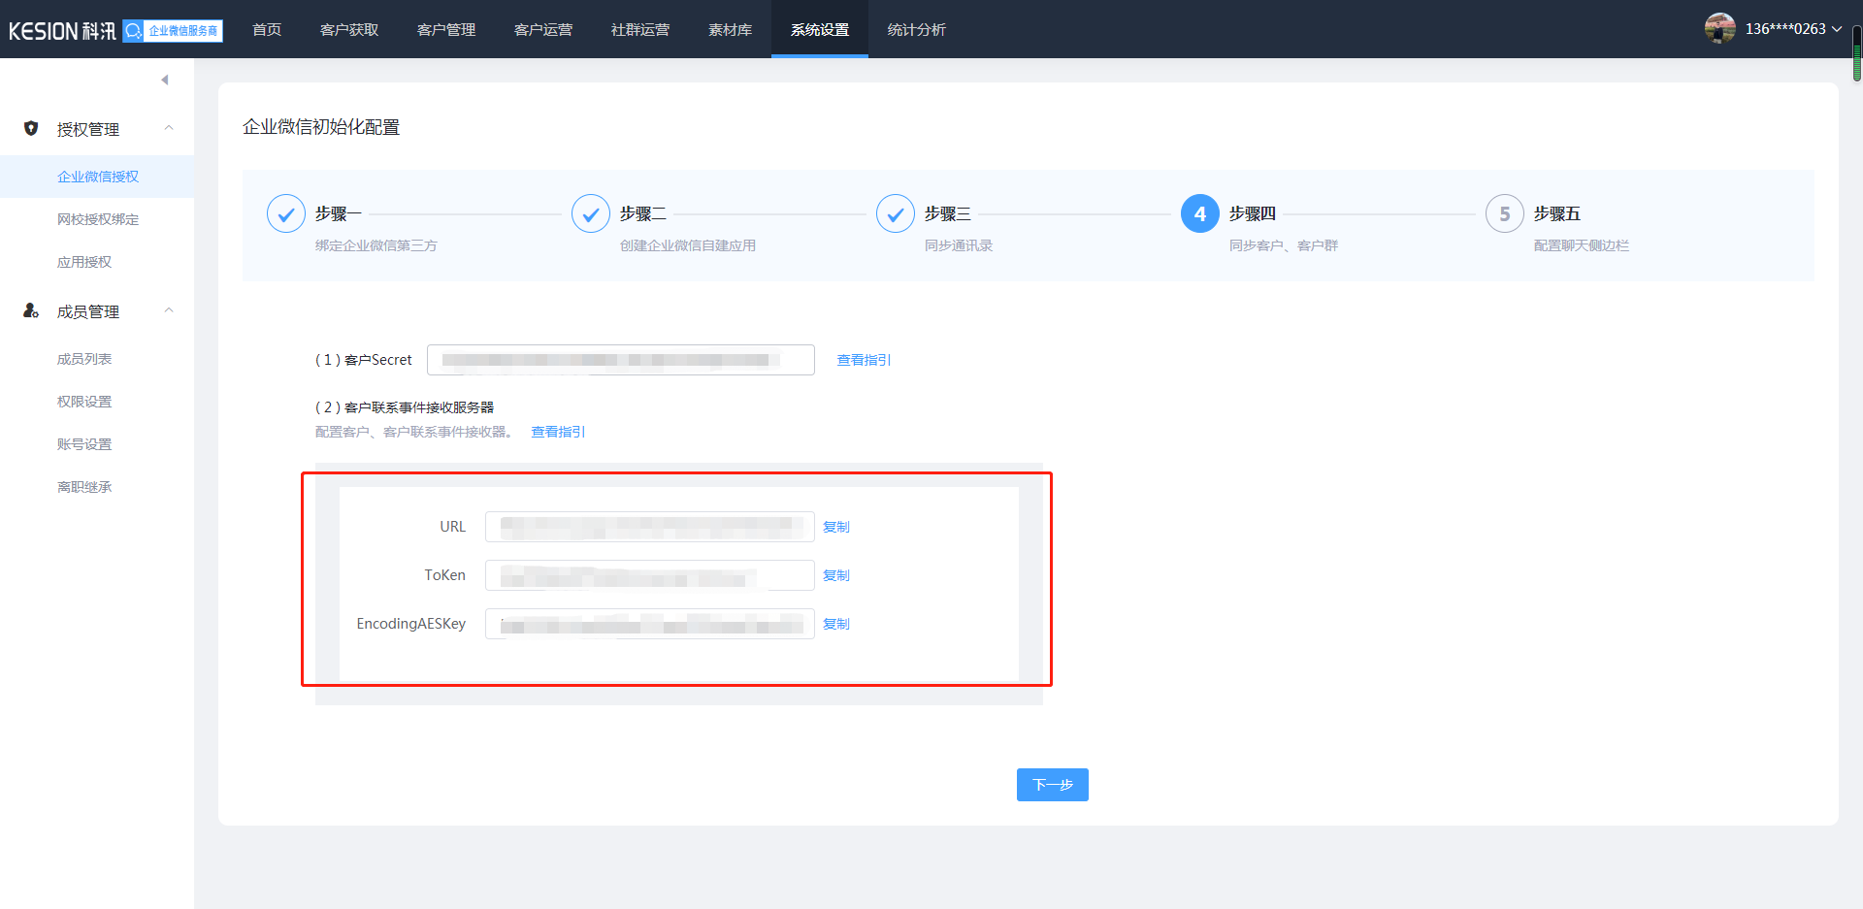Click the step two checkmark circle
This screenshot has height=909, width=1863.
[x=591, y=213]
